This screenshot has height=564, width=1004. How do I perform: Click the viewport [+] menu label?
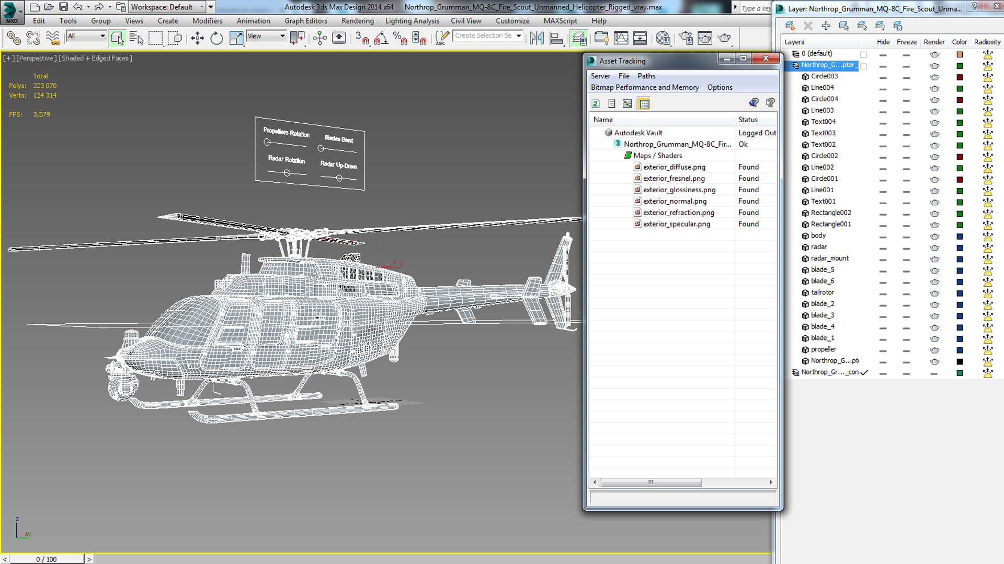tap(8, 58)
